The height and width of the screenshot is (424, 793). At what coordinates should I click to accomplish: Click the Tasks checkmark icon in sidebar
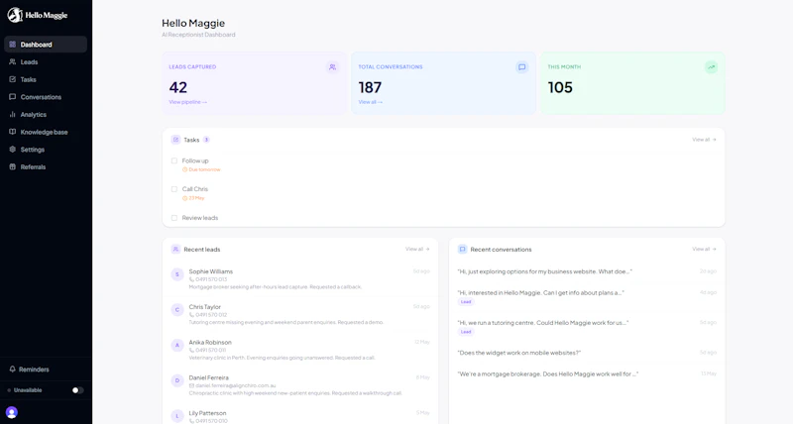(13, 79)
